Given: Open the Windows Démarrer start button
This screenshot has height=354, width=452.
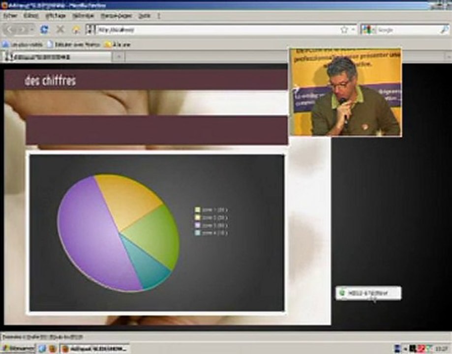Looking at the screenshot, I should click(x=18, y=349).
